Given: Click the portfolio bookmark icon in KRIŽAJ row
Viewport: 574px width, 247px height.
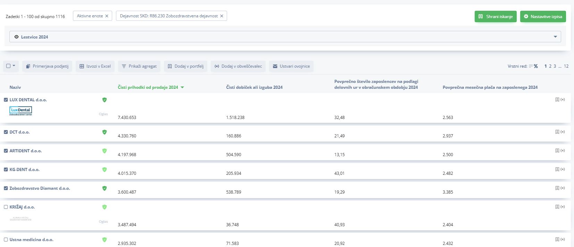Looking at the screenshot, I should 557,207.
